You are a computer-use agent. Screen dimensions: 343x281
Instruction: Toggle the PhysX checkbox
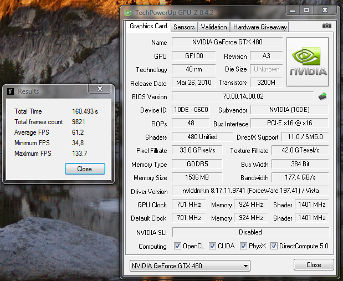[x=243, y=246]
